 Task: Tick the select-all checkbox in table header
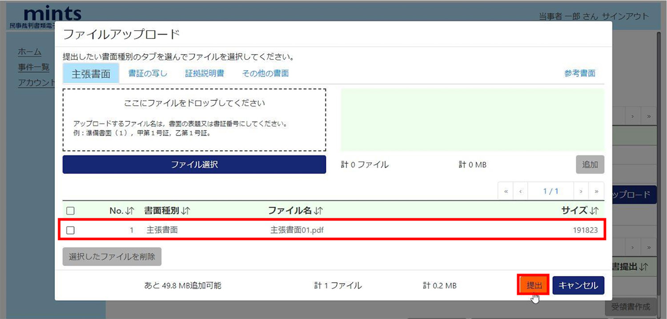[70, 211]
